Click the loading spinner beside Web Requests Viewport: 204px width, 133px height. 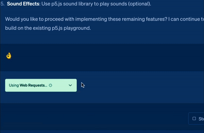tap(50, 85)
